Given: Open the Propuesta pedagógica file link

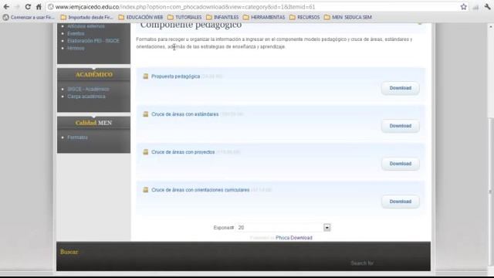Looking at the screenshot, I should (175, 76).
